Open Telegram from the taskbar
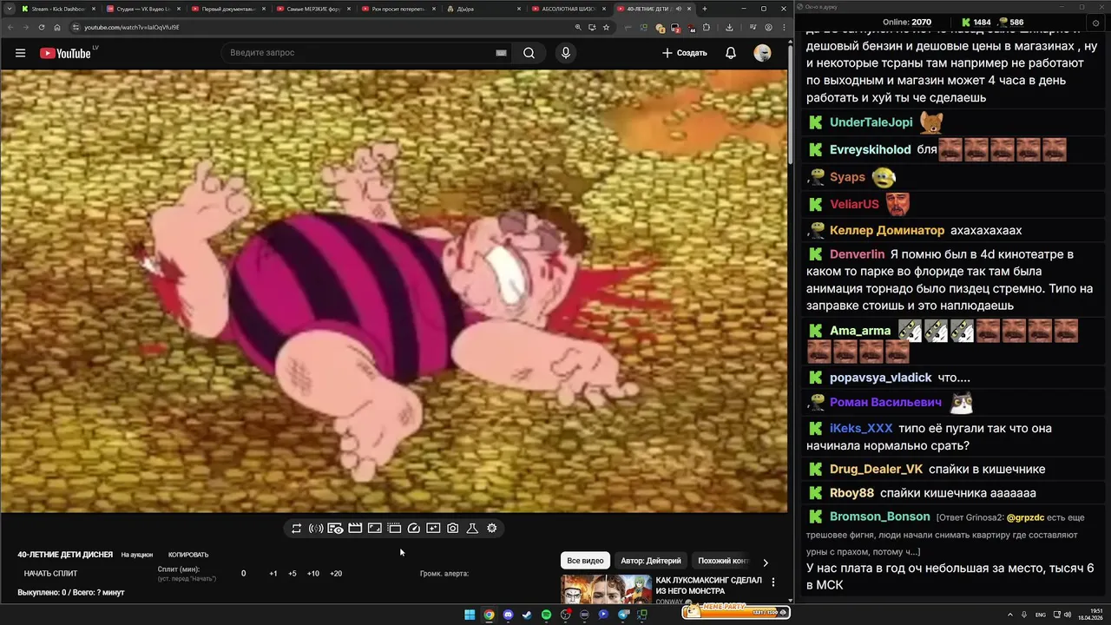 point(623,615)
